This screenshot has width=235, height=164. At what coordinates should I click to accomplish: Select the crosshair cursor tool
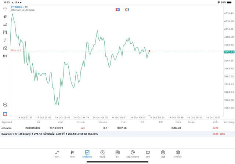[x=5, y=9]
